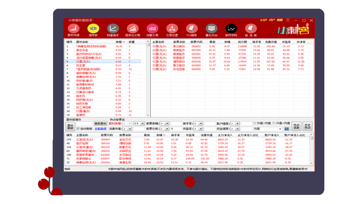Image resolution: width=363 pixels, height=204 pixels.
Task: Open the hamburger menu in title bar
Action: click(x=288, y=20)
